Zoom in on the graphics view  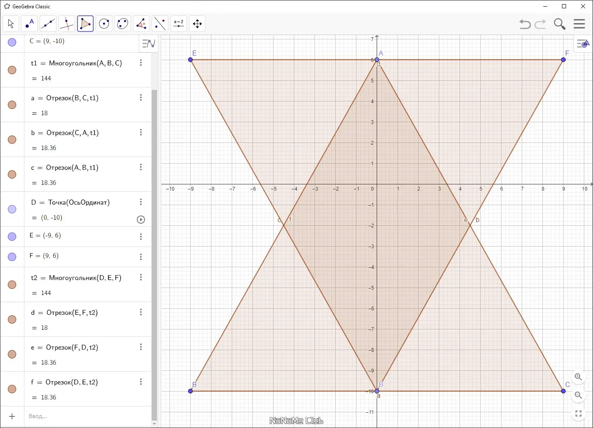(x=578, y=377)
